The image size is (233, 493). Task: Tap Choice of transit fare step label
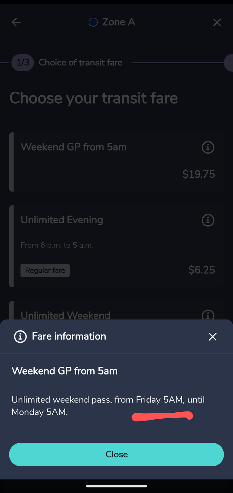80,62
